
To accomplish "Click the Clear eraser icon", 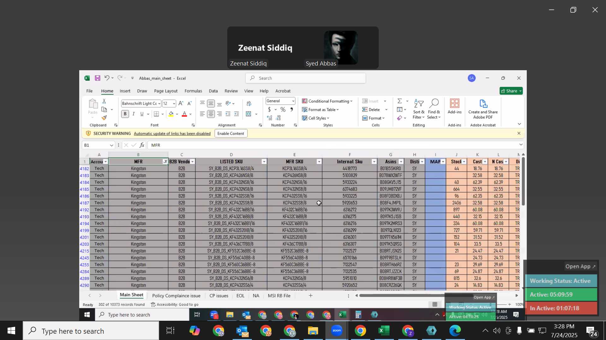I will pos(400,118).
